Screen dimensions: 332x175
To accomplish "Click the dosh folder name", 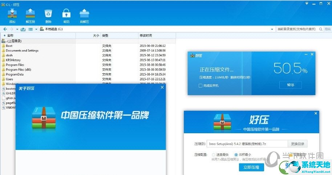I will point(9,55).
